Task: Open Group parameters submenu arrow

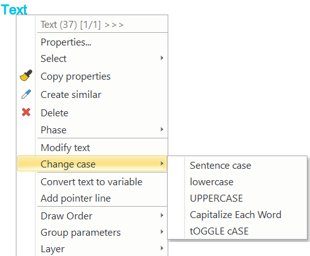Action: click(x=162, y=232)
